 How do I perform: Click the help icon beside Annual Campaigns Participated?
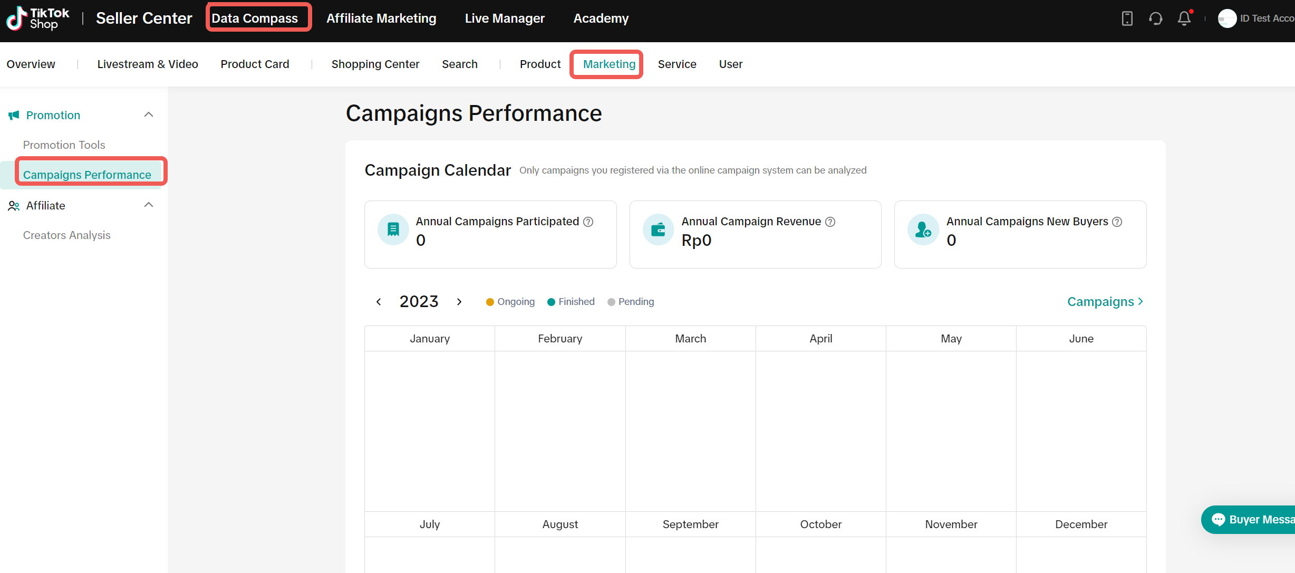588,222
